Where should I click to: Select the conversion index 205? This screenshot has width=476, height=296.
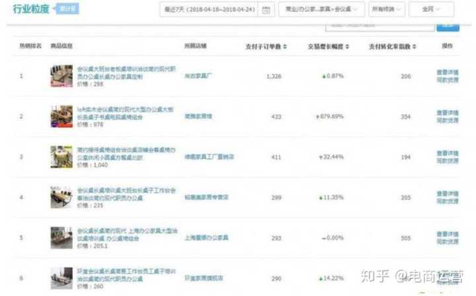(406, 198)
